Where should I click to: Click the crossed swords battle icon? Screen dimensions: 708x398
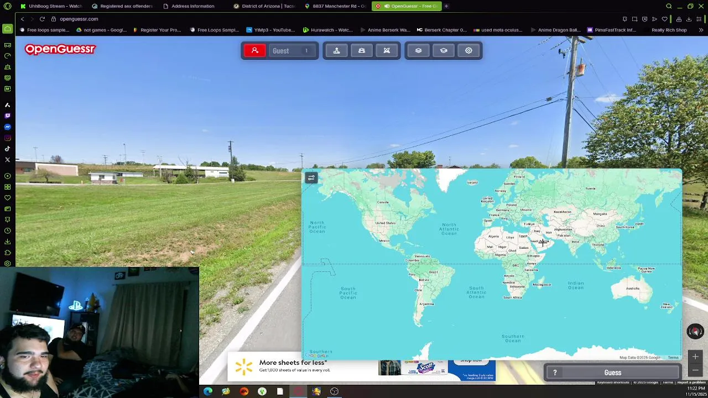tap(387, 51)
